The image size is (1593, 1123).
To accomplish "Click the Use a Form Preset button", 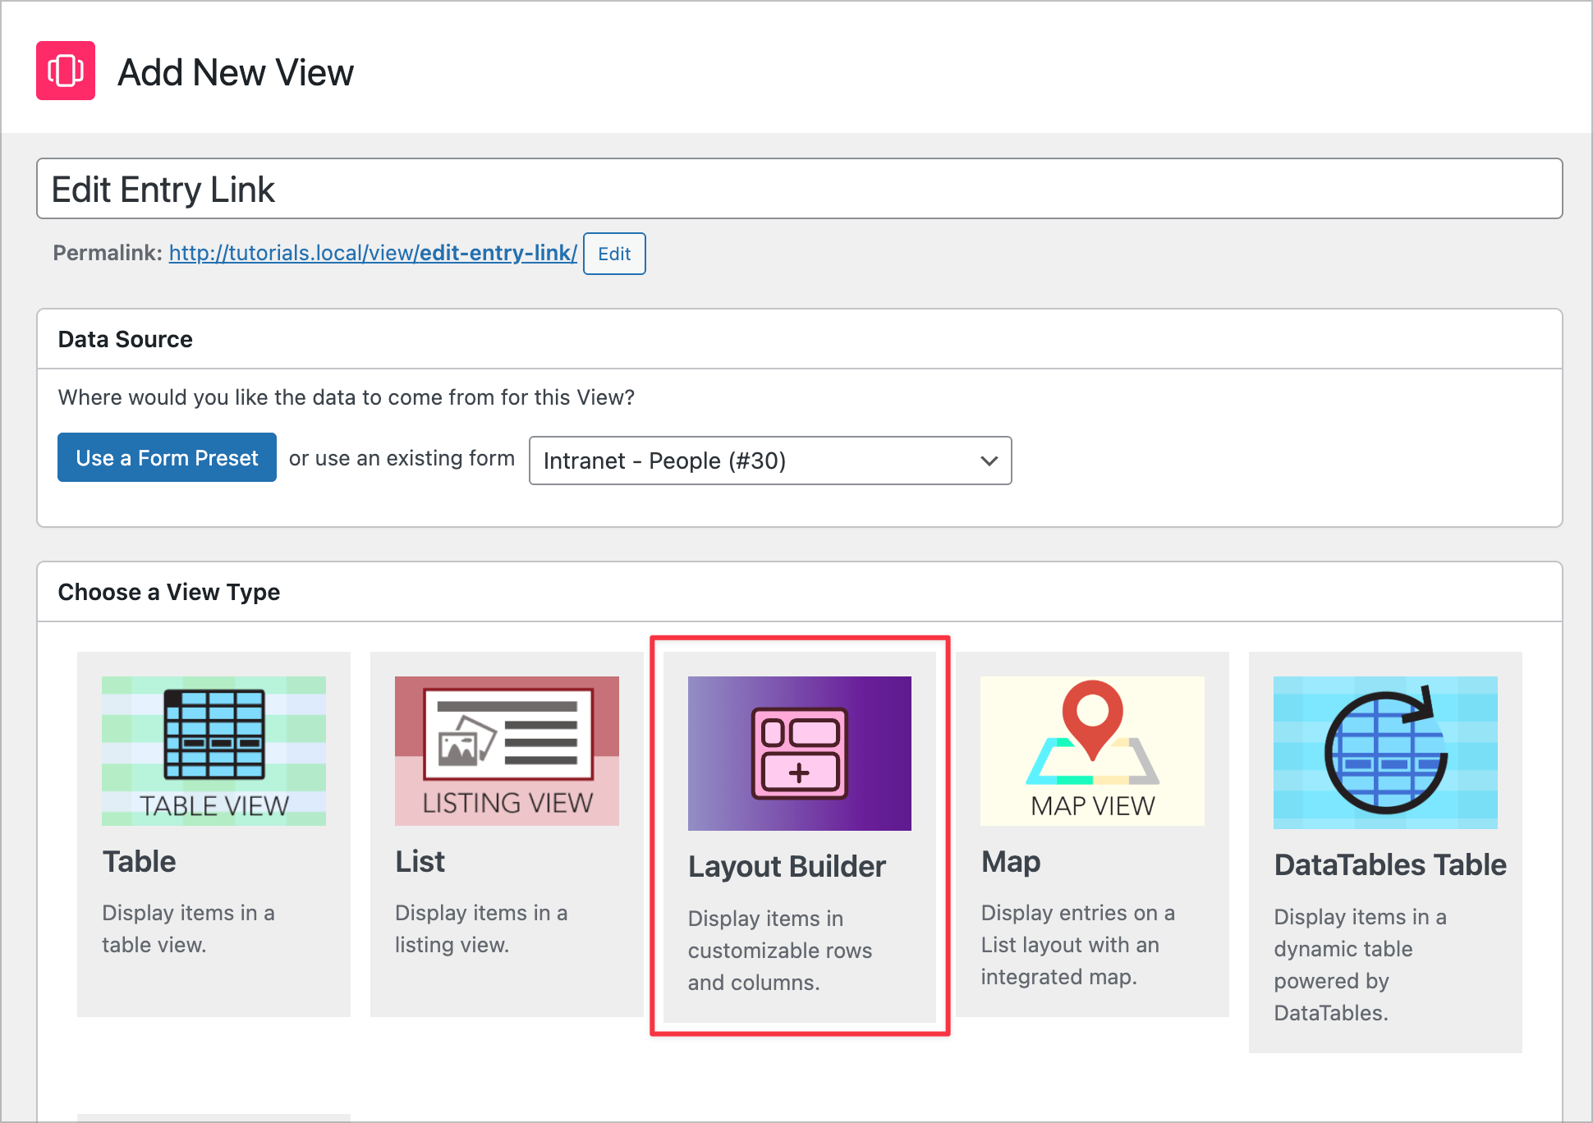I will [167, 457].
